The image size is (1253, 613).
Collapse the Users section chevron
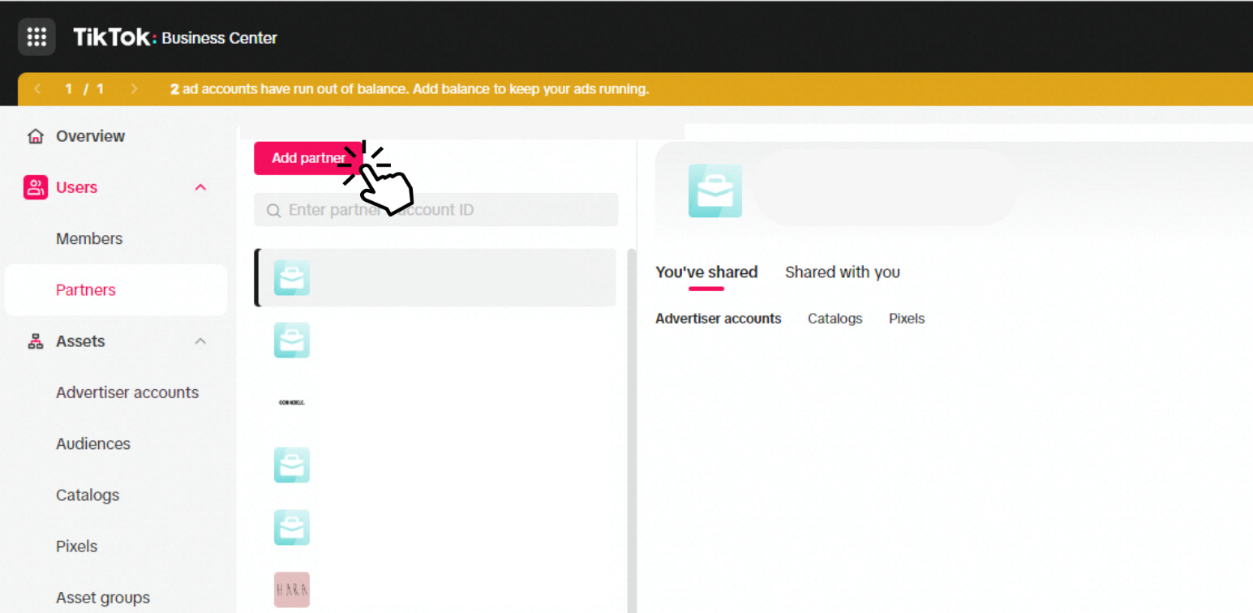pyautogui.click(x=200, y=187)
